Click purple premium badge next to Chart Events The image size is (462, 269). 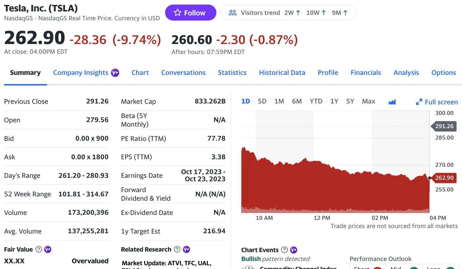point(293,250)
